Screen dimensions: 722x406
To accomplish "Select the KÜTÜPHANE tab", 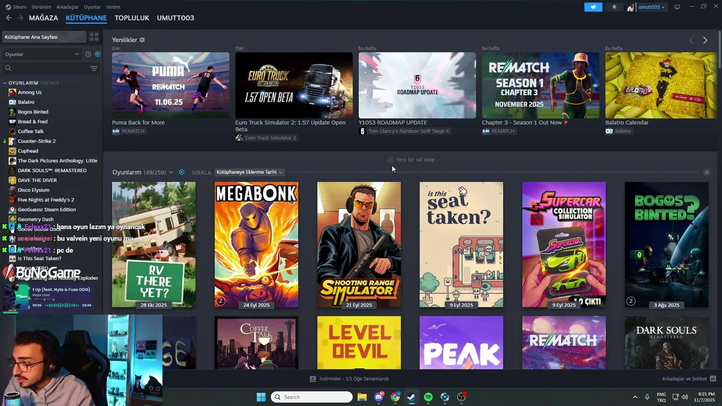I will pyautogui.click(x=86, y=18).
